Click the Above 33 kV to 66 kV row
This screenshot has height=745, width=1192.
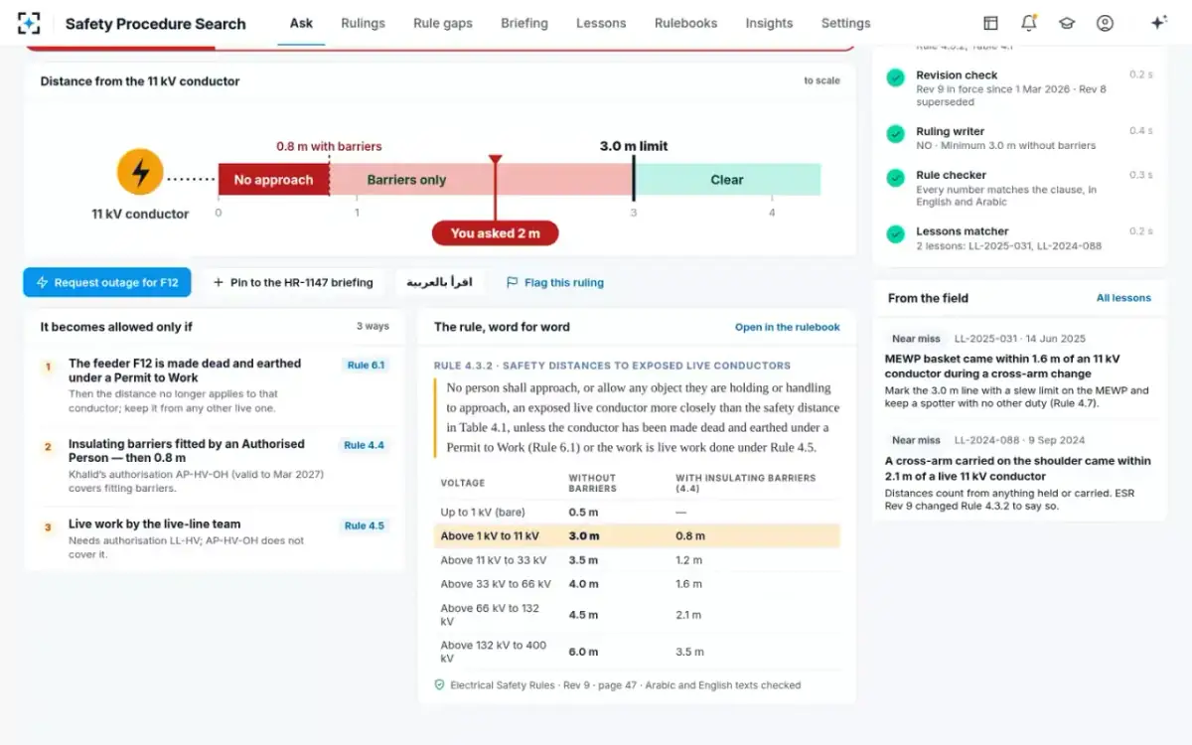coord(636,584)
